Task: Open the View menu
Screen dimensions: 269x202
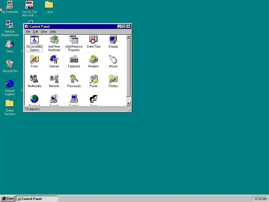Action: coord(44,32)
